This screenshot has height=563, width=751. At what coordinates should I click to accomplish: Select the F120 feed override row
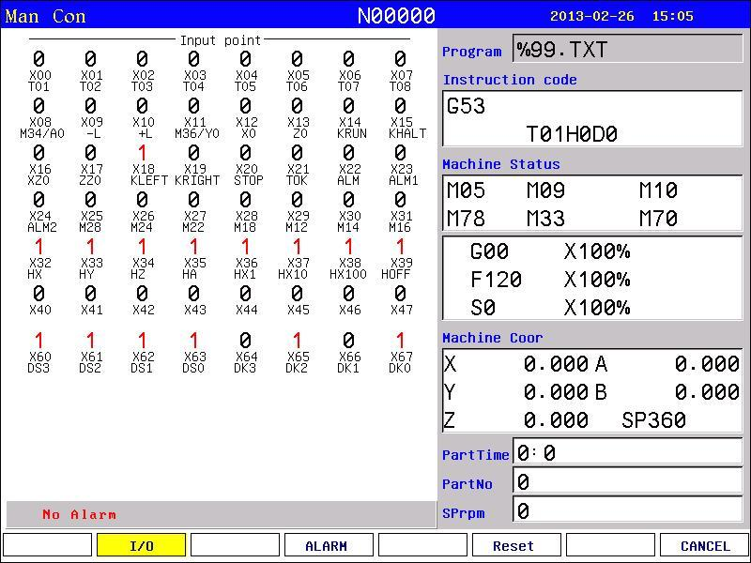point(550,279)
